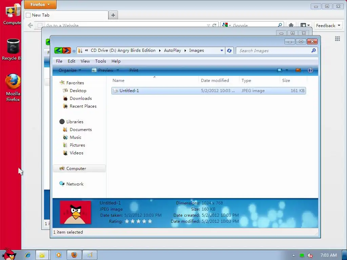The image size is (347, 260).
Task: Click the search magnifier in Explorer
Action: (x=313, y=51)
